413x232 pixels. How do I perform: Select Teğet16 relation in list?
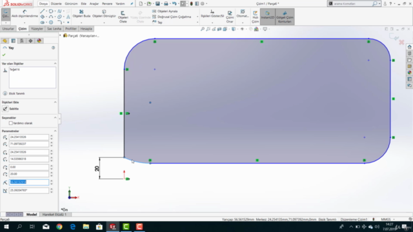click(x=15, y=70)
